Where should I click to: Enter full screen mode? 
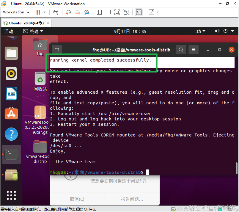tap(117, 12)
